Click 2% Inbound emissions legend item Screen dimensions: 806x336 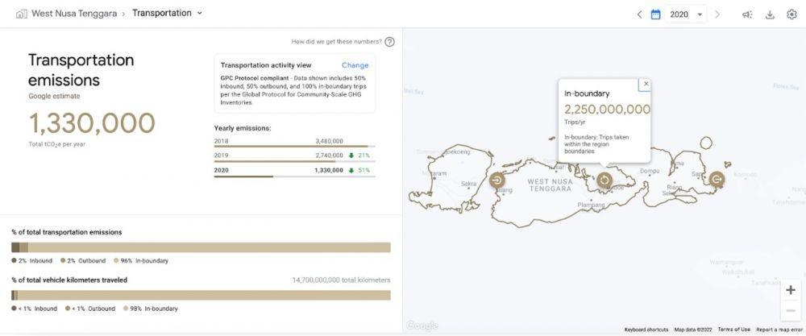[x=32, y=260]
